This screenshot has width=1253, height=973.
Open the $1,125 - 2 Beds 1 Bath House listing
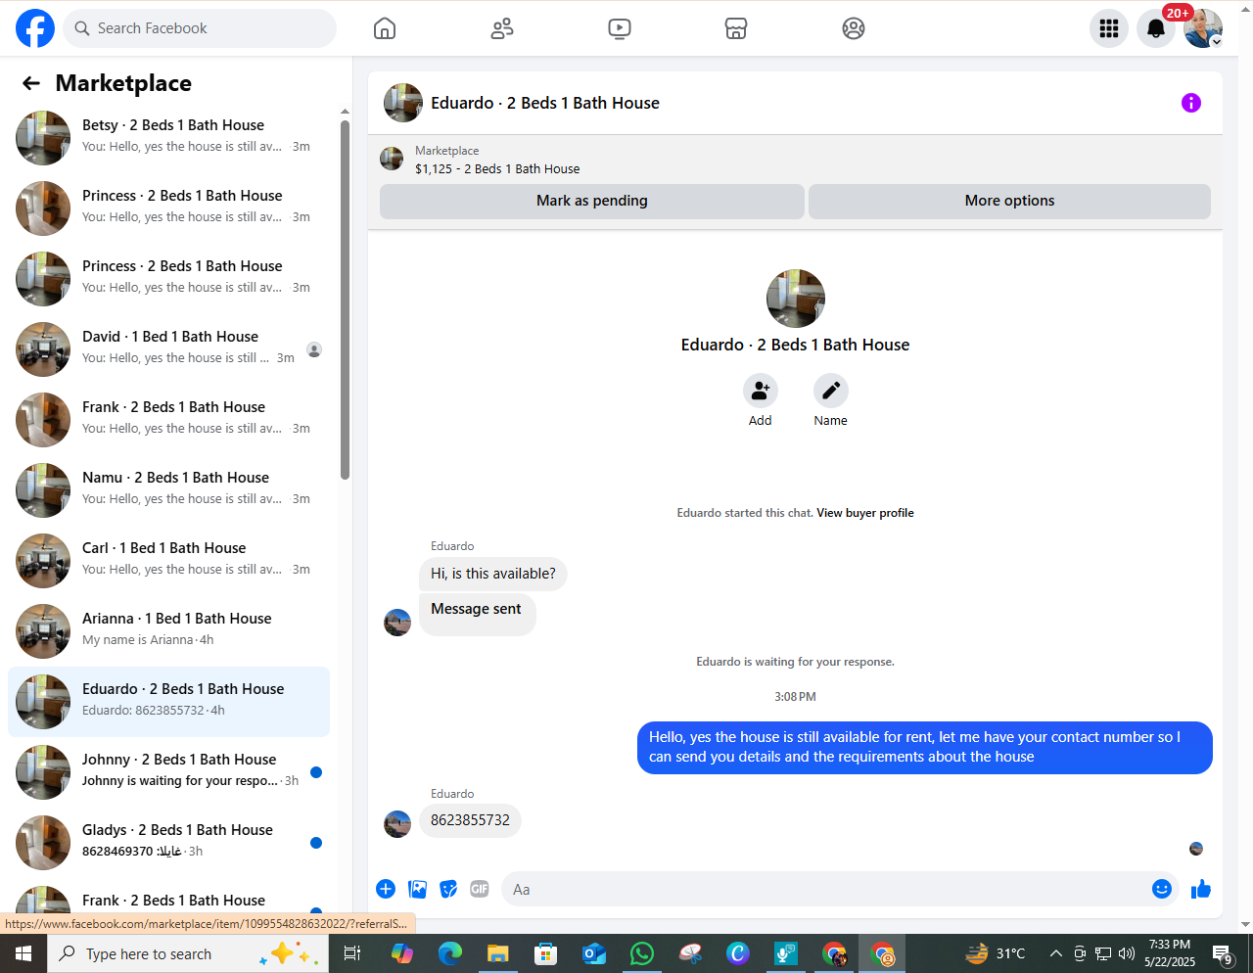coord(497,169)
